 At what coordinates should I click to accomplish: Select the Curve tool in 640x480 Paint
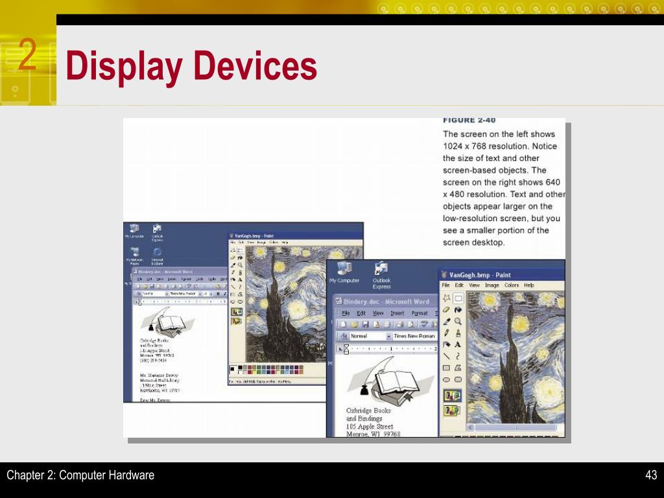(x=458, y=356)
